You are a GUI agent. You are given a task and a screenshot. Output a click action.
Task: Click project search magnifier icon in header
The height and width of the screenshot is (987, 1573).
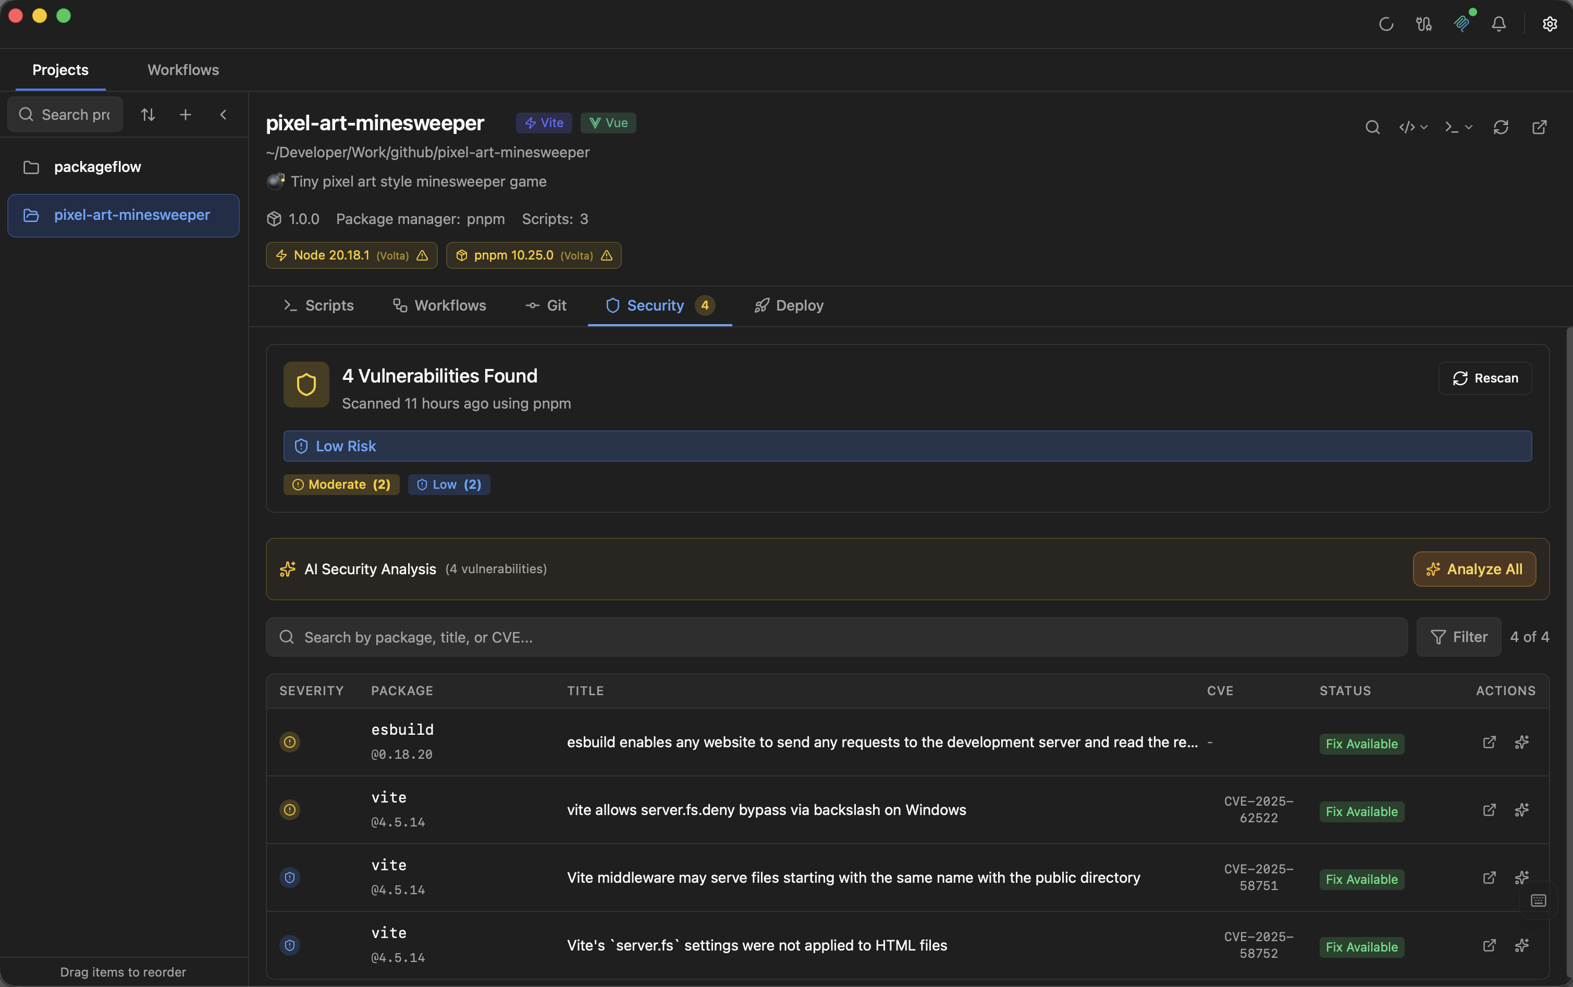click(1372, 127)
